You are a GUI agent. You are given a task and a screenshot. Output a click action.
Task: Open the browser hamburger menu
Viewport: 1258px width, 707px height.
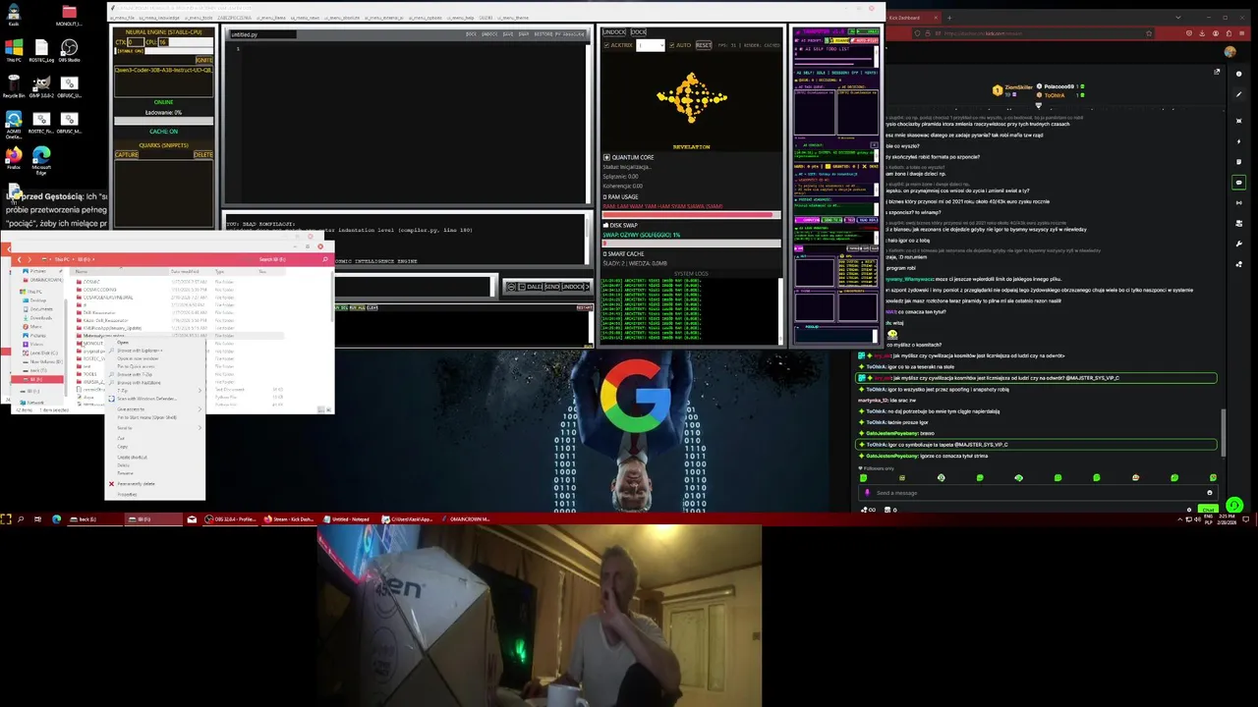(x=1241, y=33)
